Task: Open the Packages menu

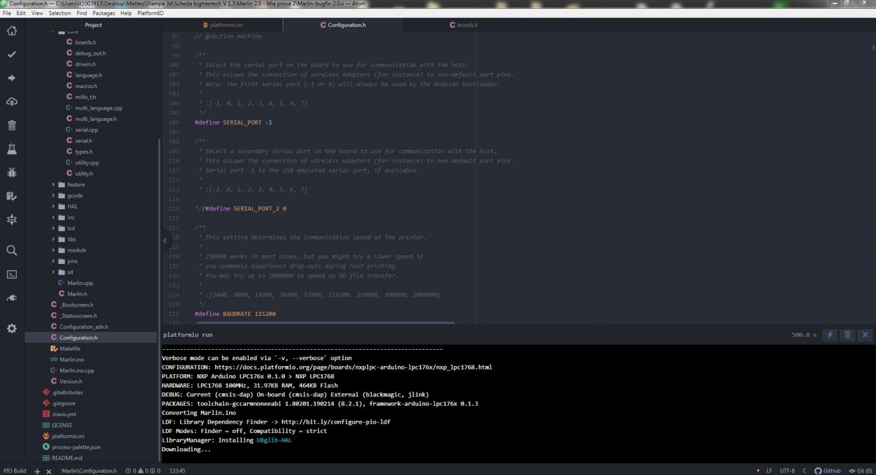Action: [x=104, y=13]
